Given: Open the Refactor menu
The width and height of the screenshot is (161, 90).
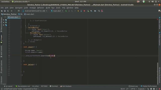Looking at the screenshot, I should [41, 8].
